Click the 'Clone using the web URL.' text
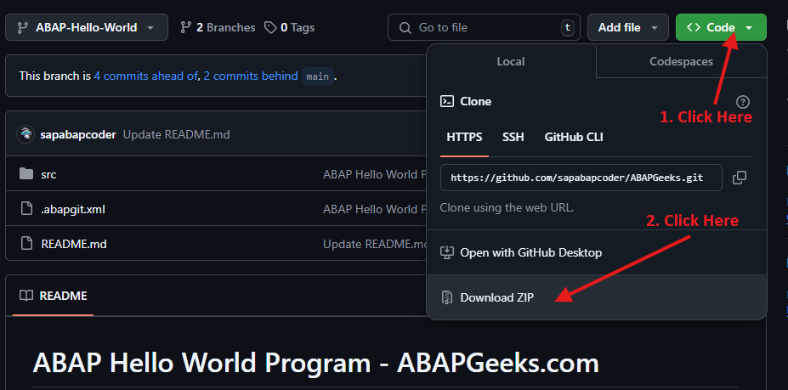The image size is (788, 390). point(507,207)
